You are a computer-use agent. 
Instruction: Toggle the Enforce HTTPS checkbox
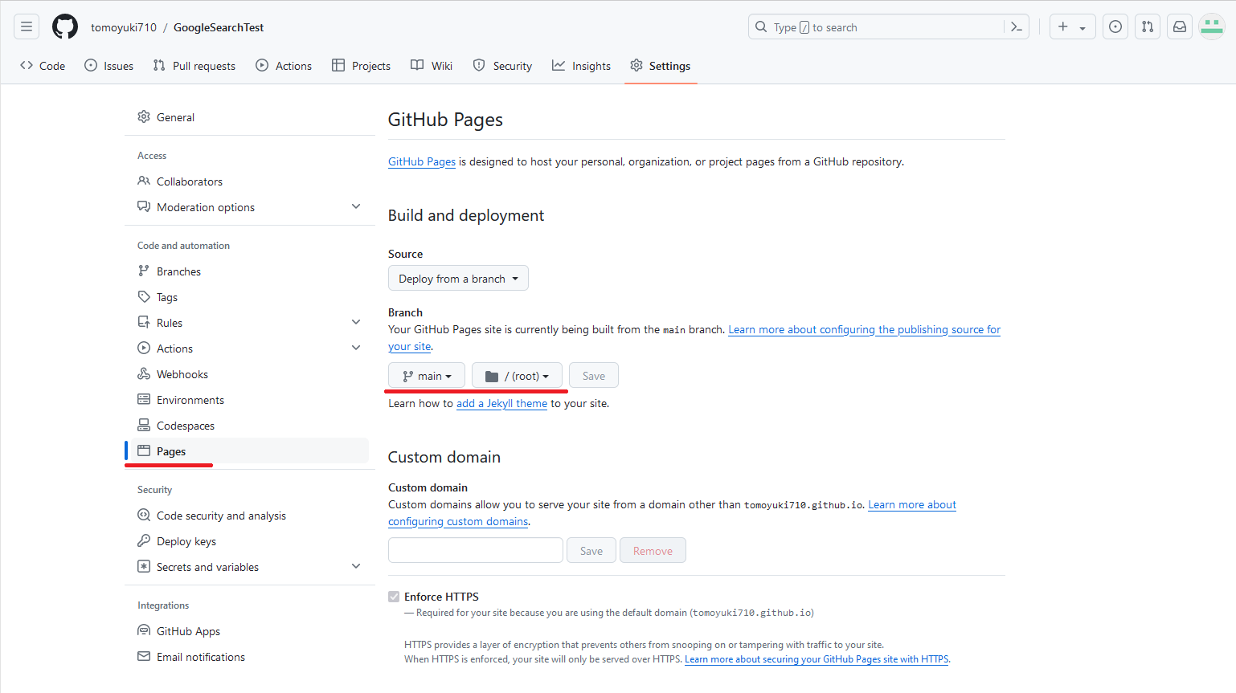[394, 596]
